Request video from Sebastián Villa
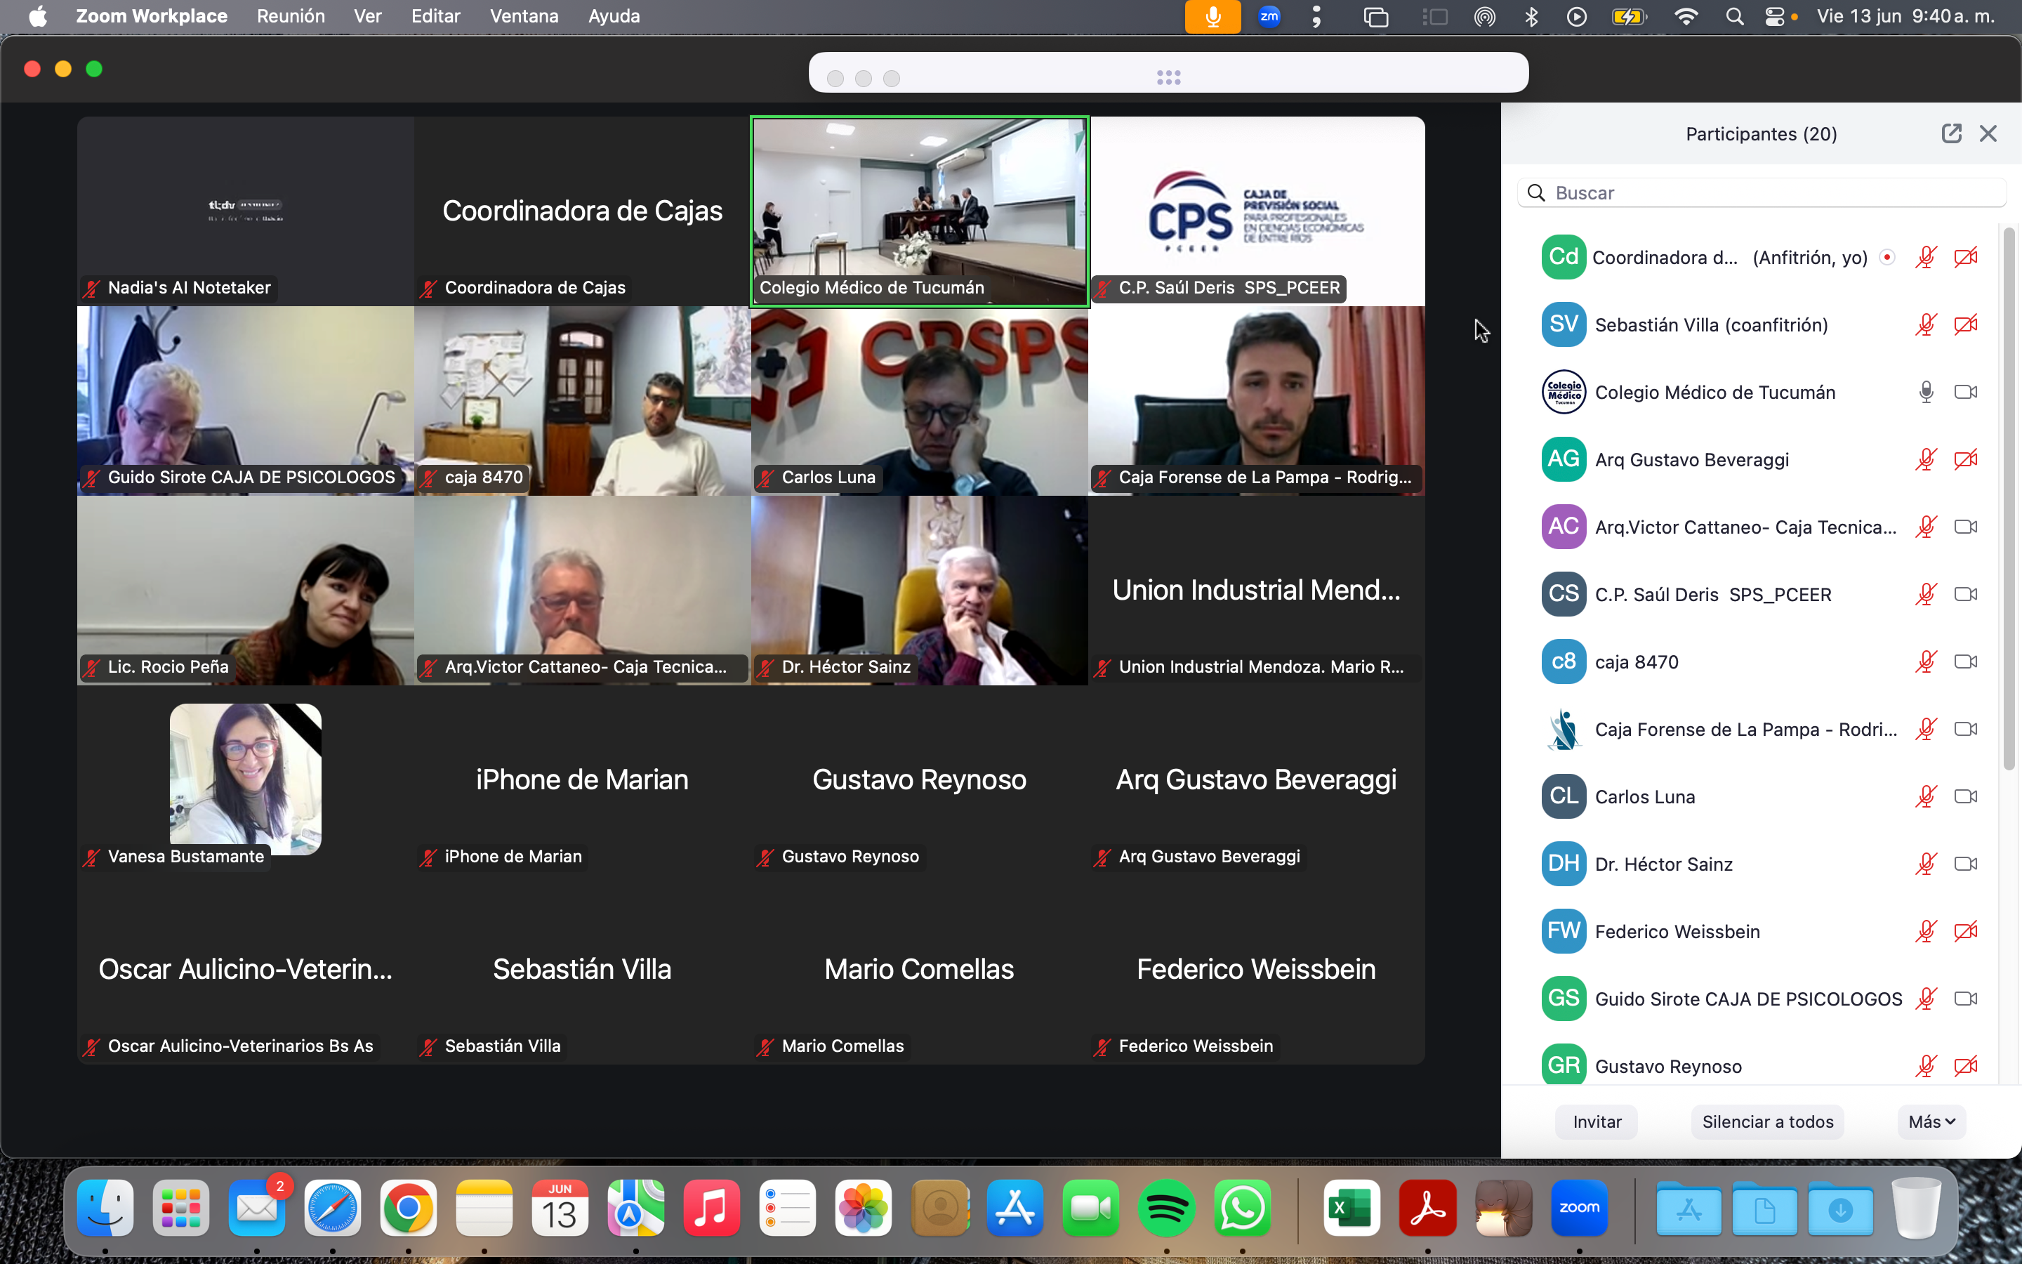2022x1264 pixels. pos(1965,324)
